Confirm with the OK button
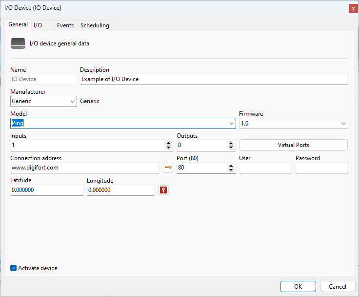The height and width of the screenshot is (297, 359). coord(298,286)
